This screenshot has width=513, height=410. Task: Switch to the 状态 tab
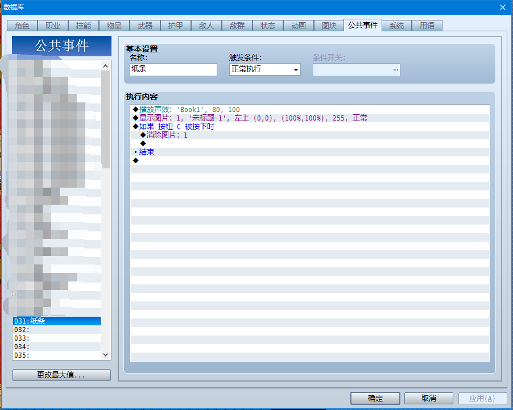point(268,26)
